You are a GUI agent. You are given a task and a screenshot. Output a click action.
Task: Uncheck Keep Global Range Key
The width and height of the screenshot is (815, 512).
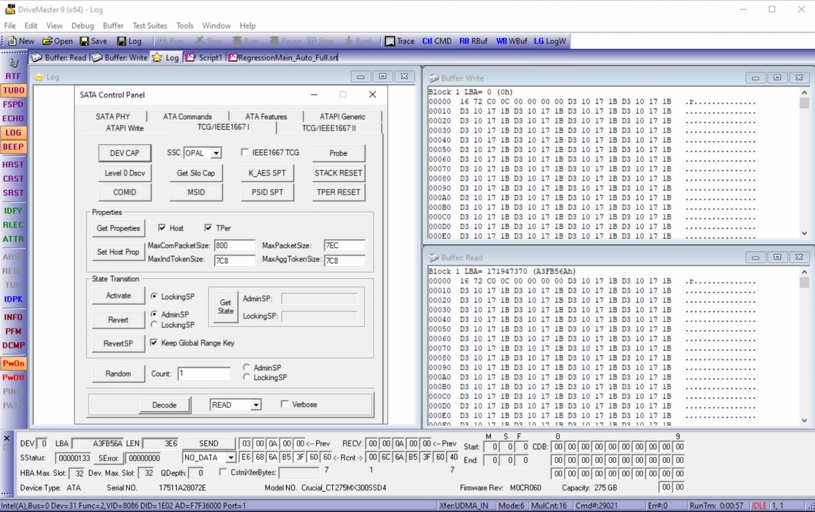coord(153,343)
